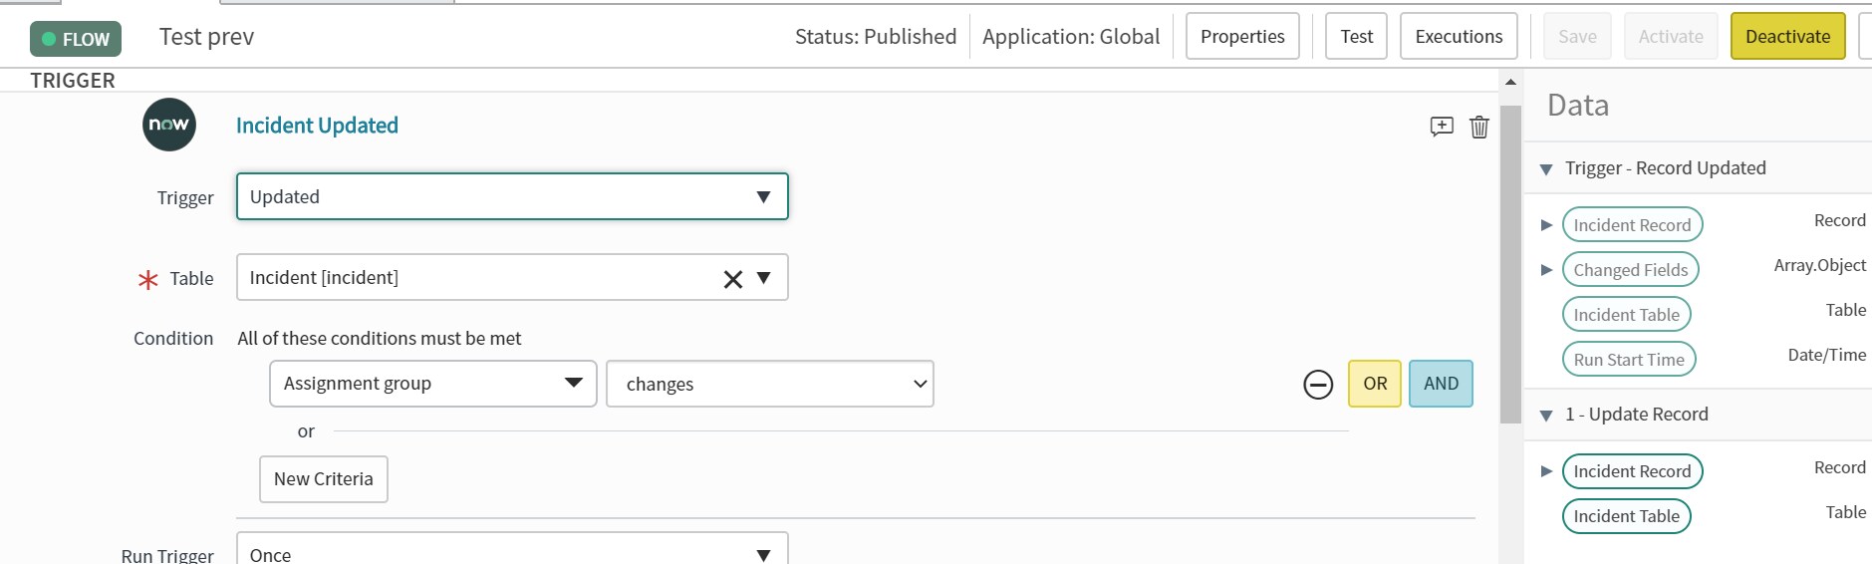This screenshot has height=564, width=1872.
Task: Click the Save button
Action: coord(1577,36)
